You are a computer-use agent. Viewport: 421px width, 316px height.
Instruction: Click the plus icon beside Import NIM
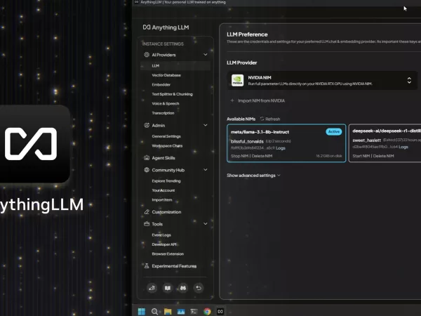[232, 100]
